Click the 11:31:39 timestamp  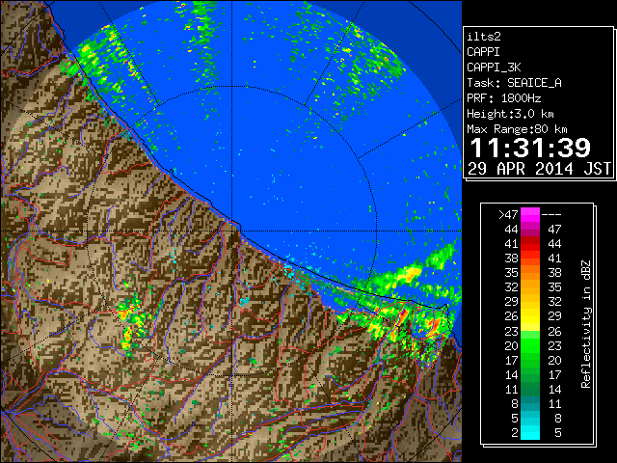coord(530,148)
